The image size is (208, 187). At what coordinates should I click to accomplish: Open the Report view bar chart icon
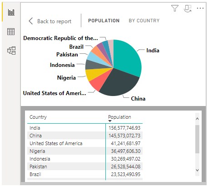pos(11,12)
